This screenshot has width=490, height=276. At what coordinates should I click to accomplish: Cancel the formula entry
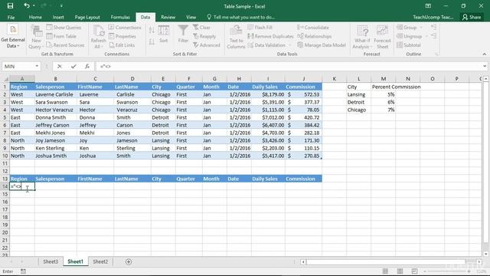pos(60,67)
